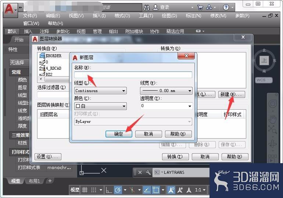
Task: Open the 文件(F) menu
Action: click(30, 16)
